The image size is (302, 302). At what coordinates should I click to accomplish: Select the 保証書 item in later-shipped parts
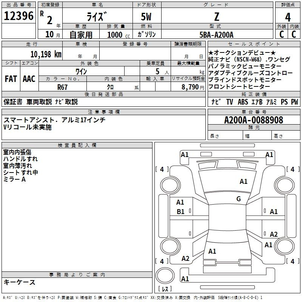pos(13,102)
